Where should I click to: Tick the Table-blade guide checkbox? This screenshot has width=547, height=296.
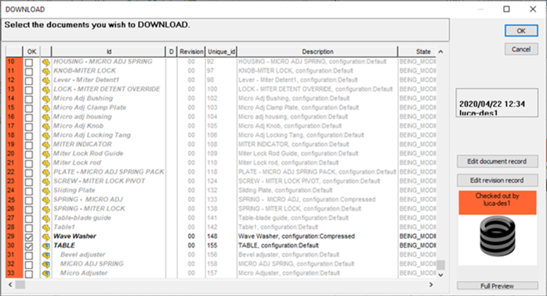[x=29, y=218]
